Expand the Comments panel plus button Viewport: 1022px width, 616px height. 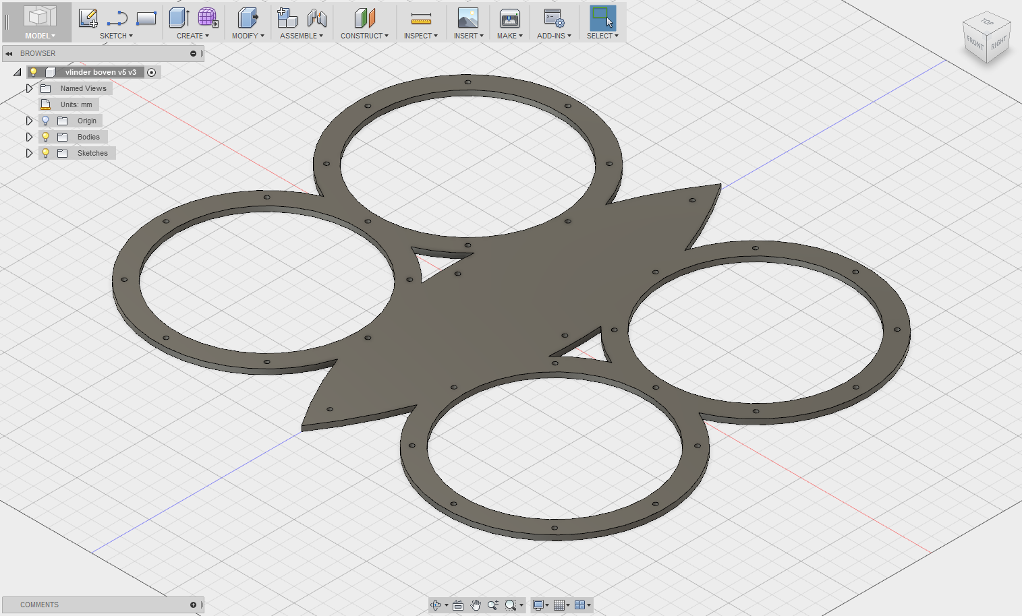193,605
